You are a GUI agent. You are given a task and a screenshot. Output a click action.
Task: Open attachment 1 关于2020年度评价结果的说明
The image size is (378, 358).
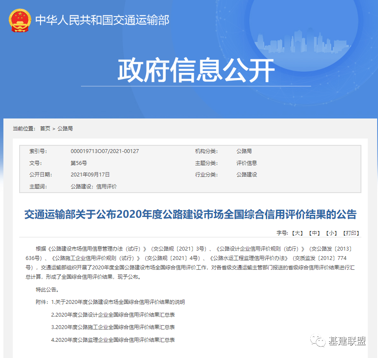(118, 302)
